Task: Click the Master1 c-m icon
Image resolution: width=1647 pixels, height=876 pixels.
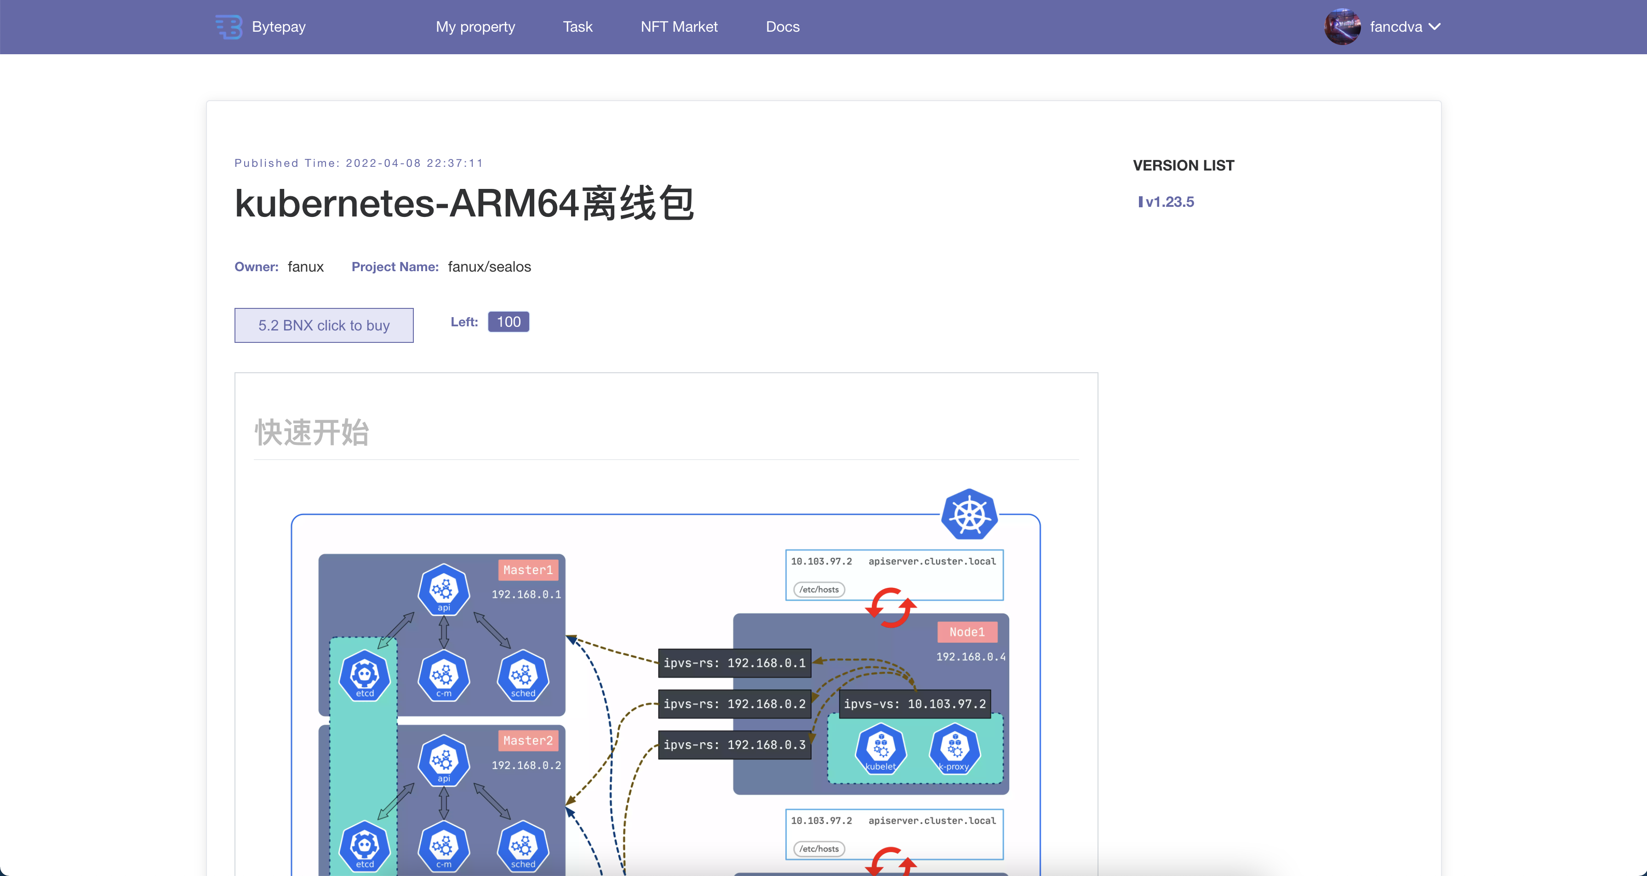Action: 444,675
